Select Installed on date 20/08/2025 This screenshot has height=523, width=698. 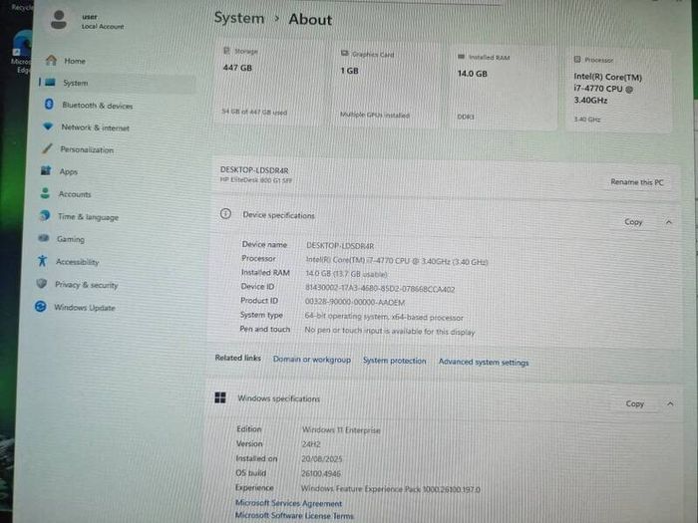click(321, 458)
